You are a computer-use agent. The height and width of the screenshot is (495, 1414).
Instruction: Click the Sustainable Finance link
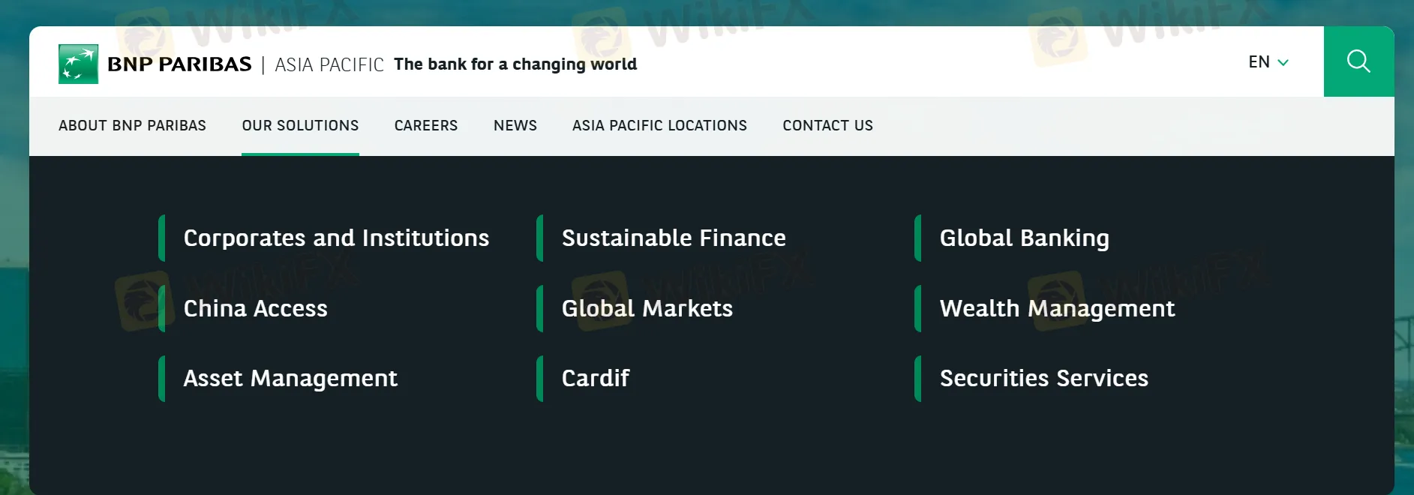click(x=674, y=238)
